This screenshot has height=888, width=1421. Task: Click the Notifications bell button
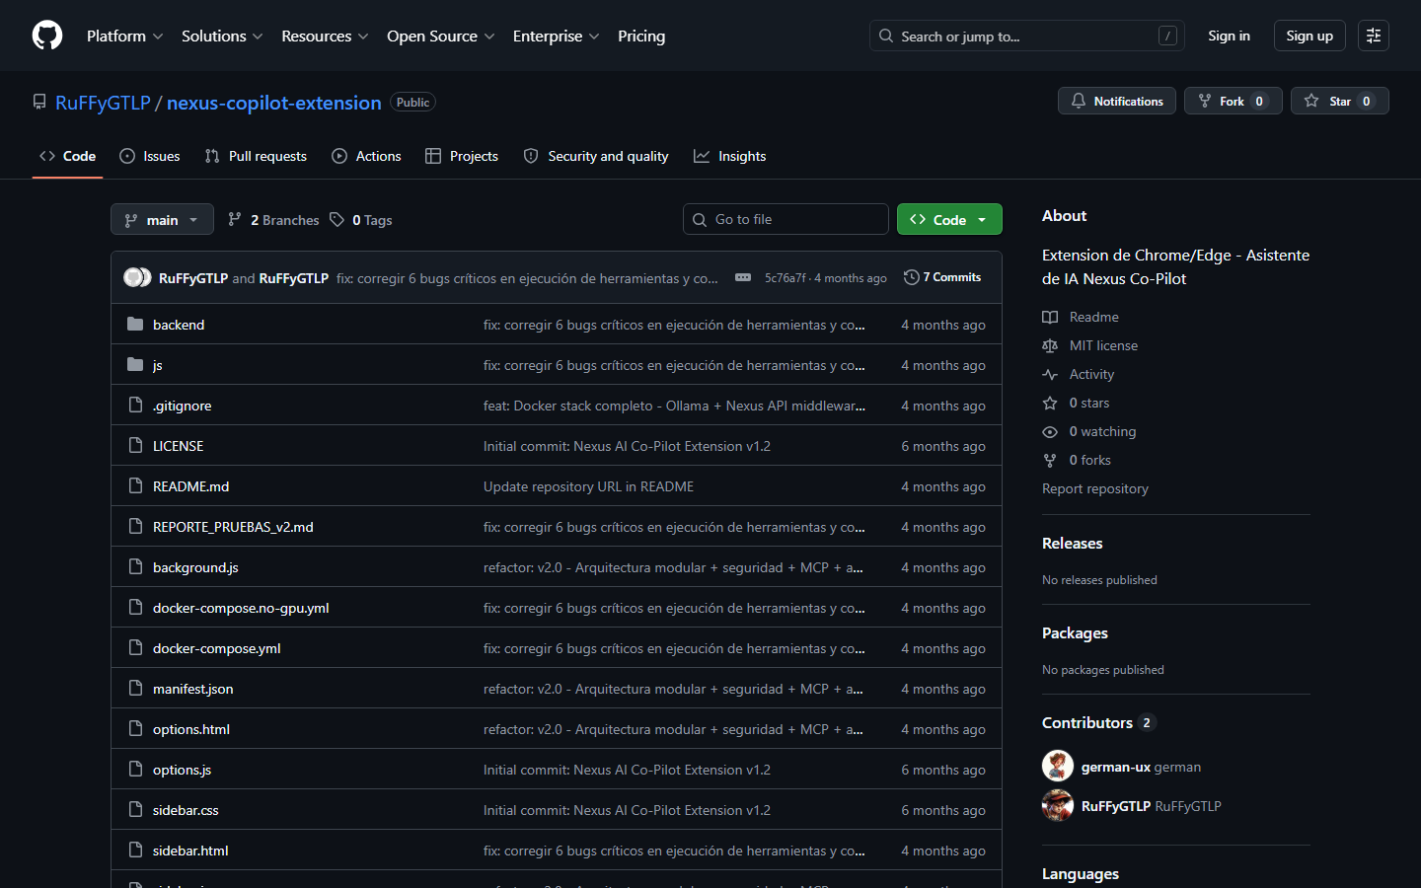click(x=1117, y=101)
